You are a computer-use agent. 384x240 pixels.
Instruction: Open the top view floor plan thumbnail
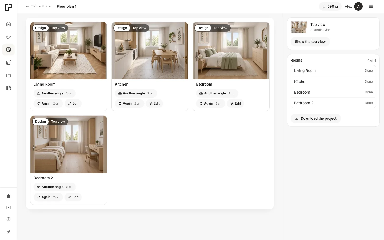299,27
